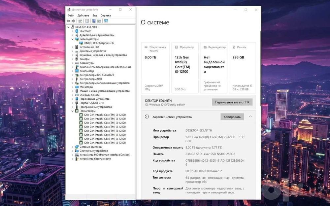Click the Контроллеры USB connector icon

point(77,79)
